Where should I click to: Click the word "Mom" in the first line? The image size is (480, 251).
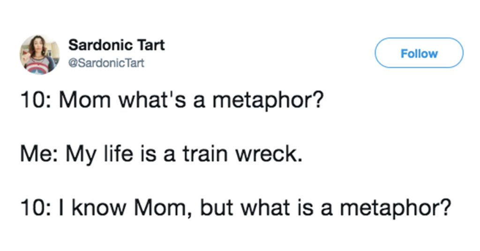pyautogui.click(x=85, y=100)
